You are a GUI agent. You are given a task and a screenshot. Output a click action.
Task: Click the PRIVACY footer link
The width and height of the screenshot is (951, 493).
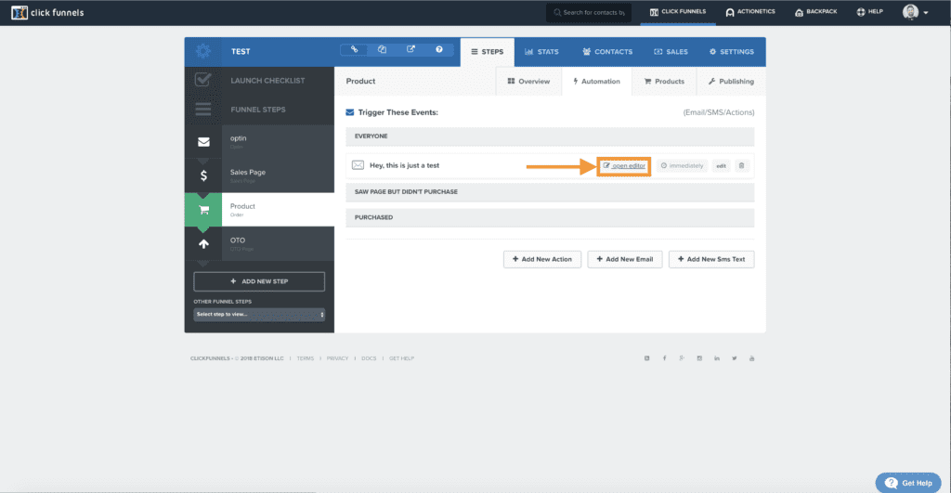pyautogui.click(x=337, y=358)
